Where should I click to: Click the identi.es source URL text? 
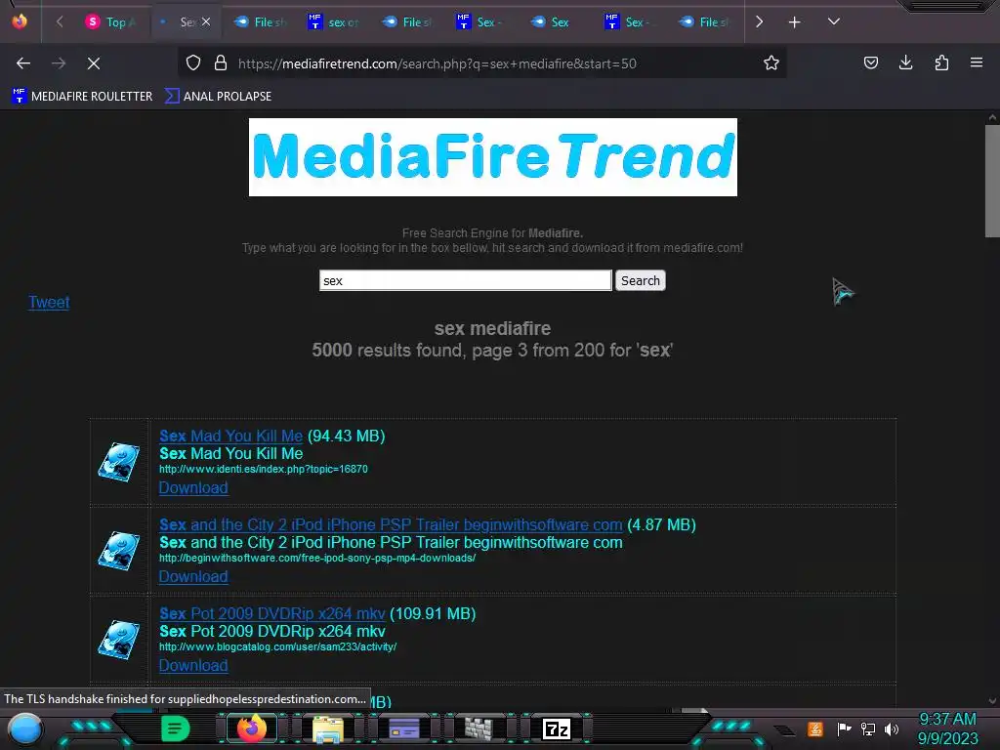[264, 469]
